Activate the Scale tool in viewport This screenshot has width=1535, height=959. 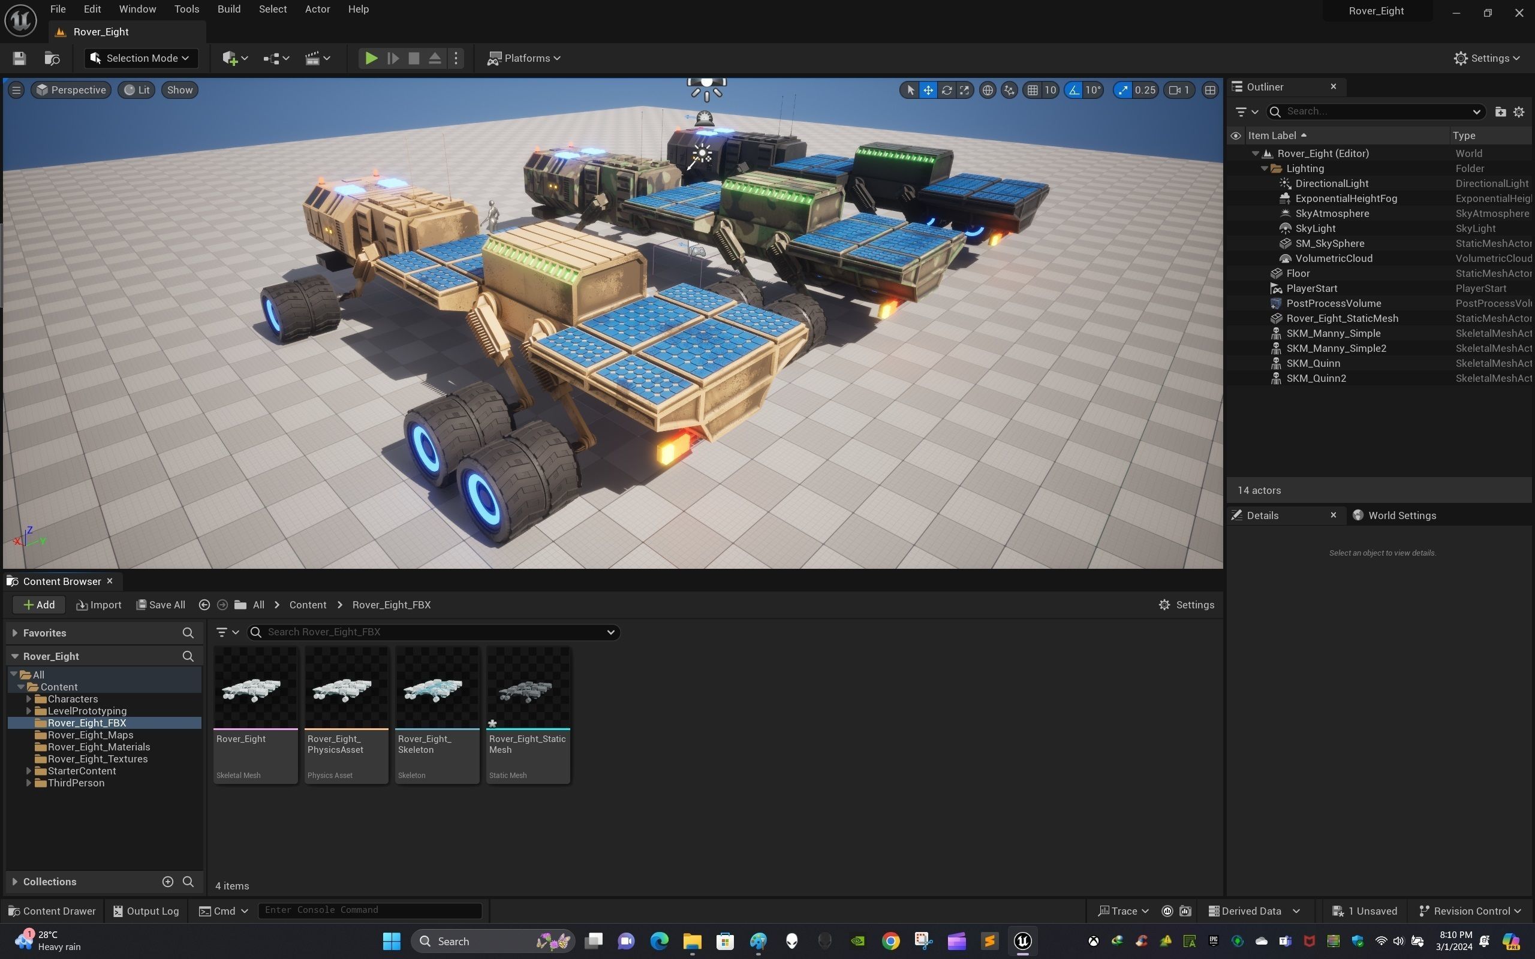pos(964,90)
